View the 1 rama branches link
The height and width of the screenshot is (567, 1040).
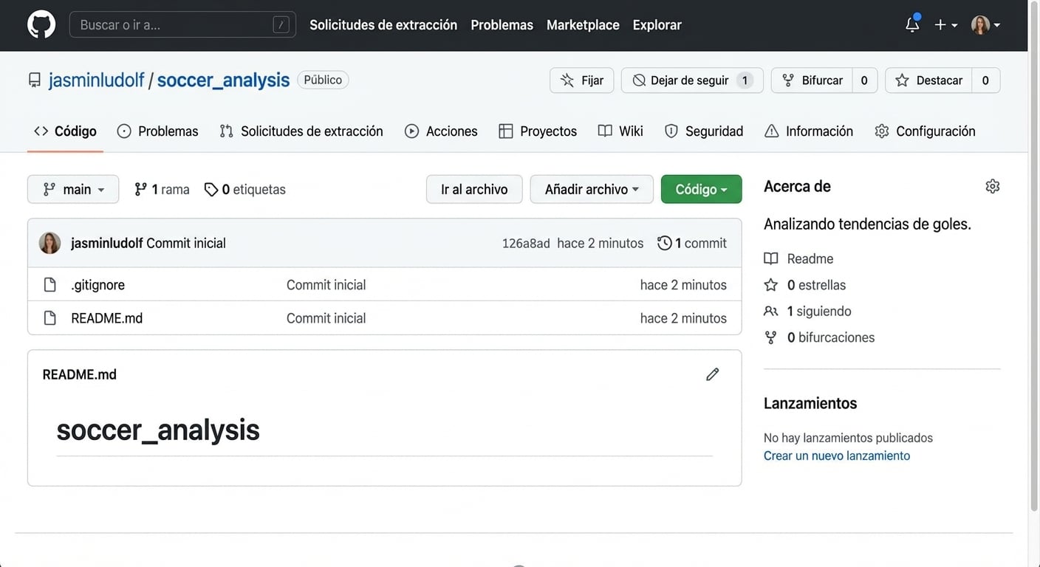[162, 190]
